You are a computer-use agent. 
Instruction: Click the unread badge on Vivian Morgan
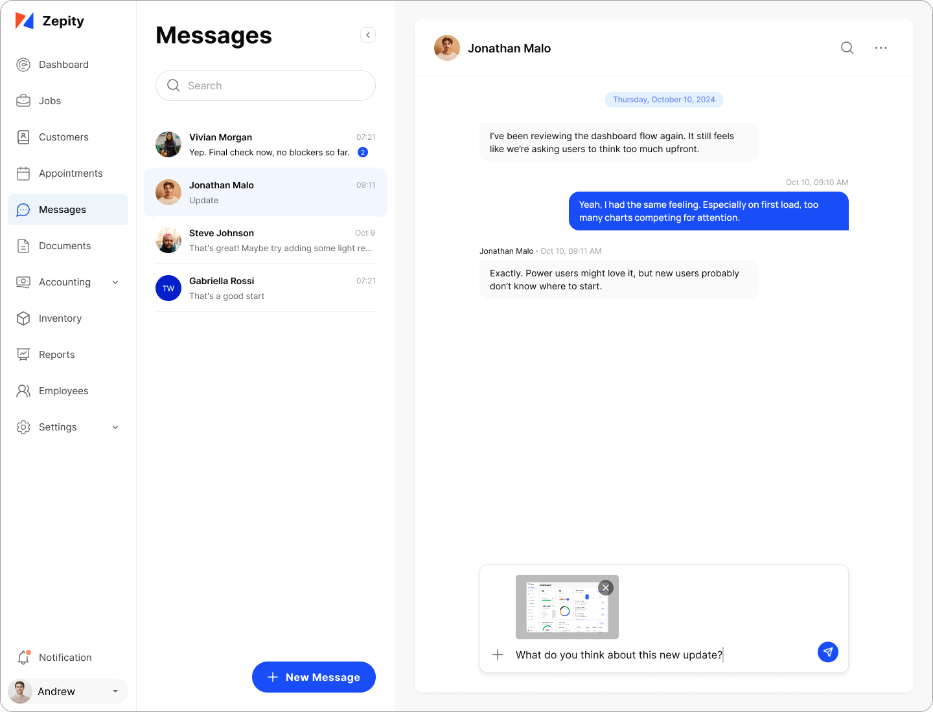(363, 152)
